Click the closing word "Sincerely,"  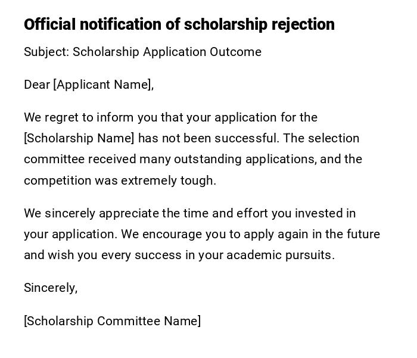[51, 288]
